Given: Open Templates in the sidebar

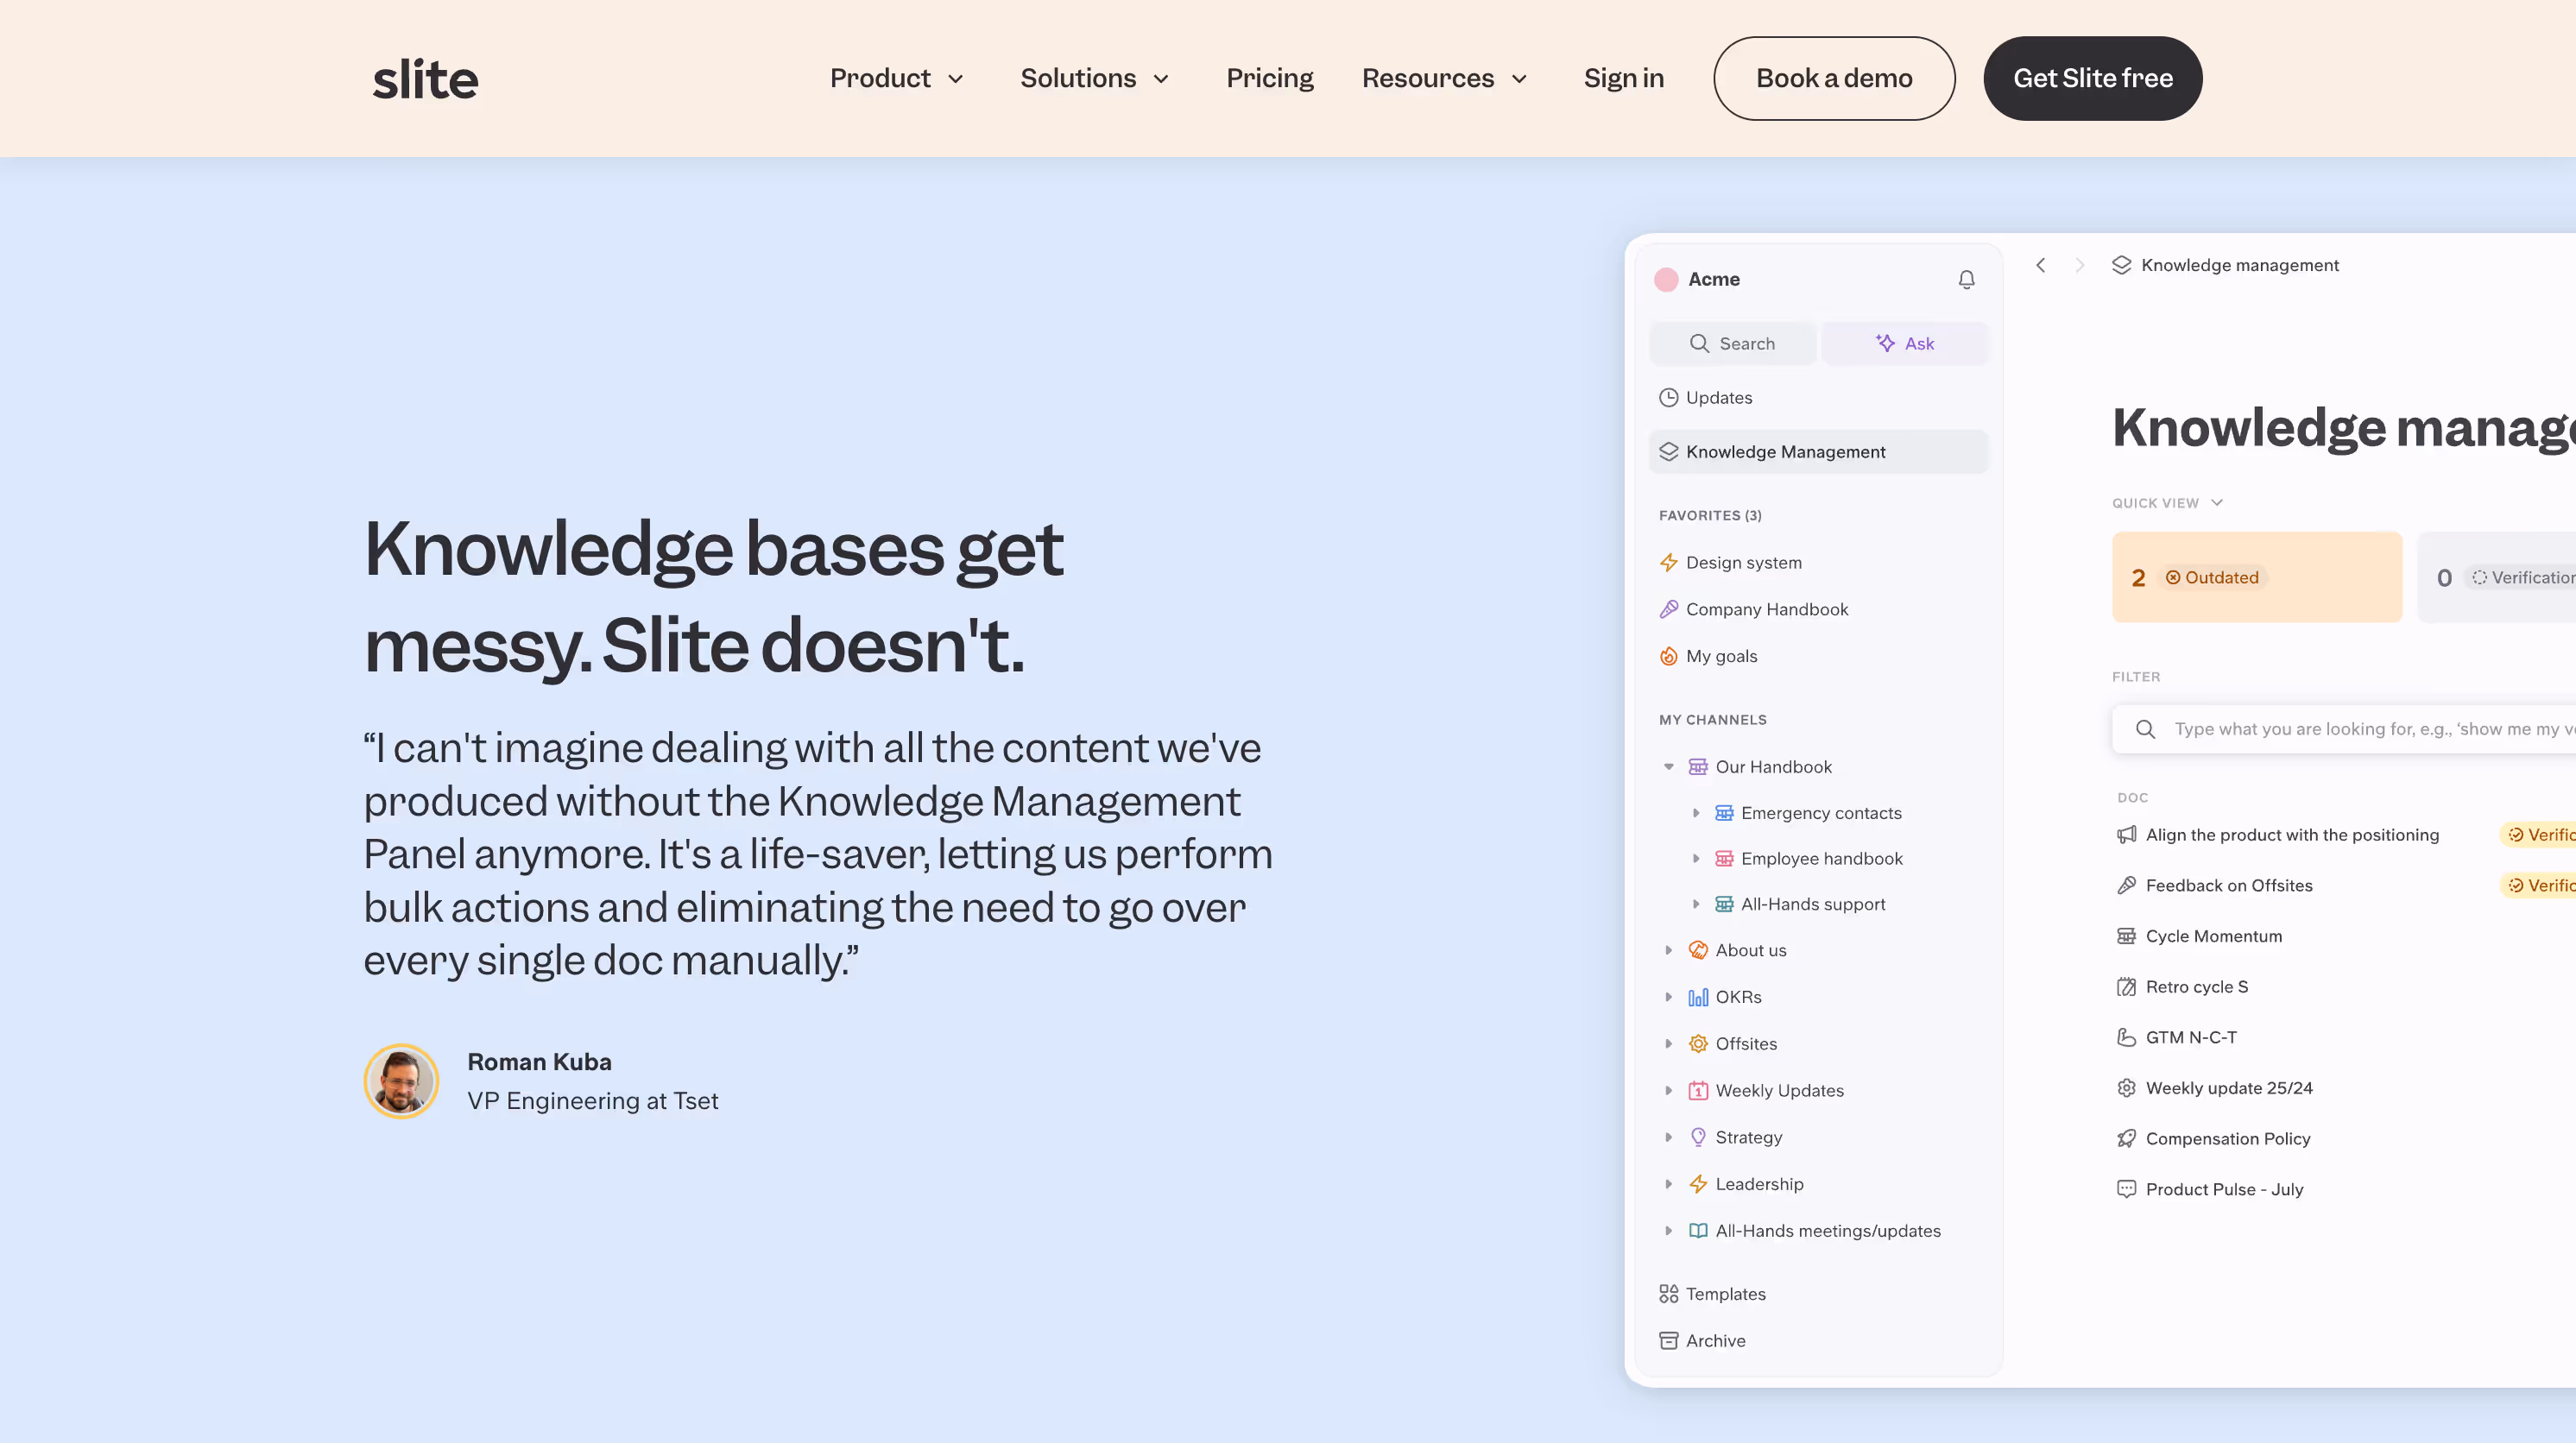Looking at the screenshot, I should [x=1725, y=1293].
